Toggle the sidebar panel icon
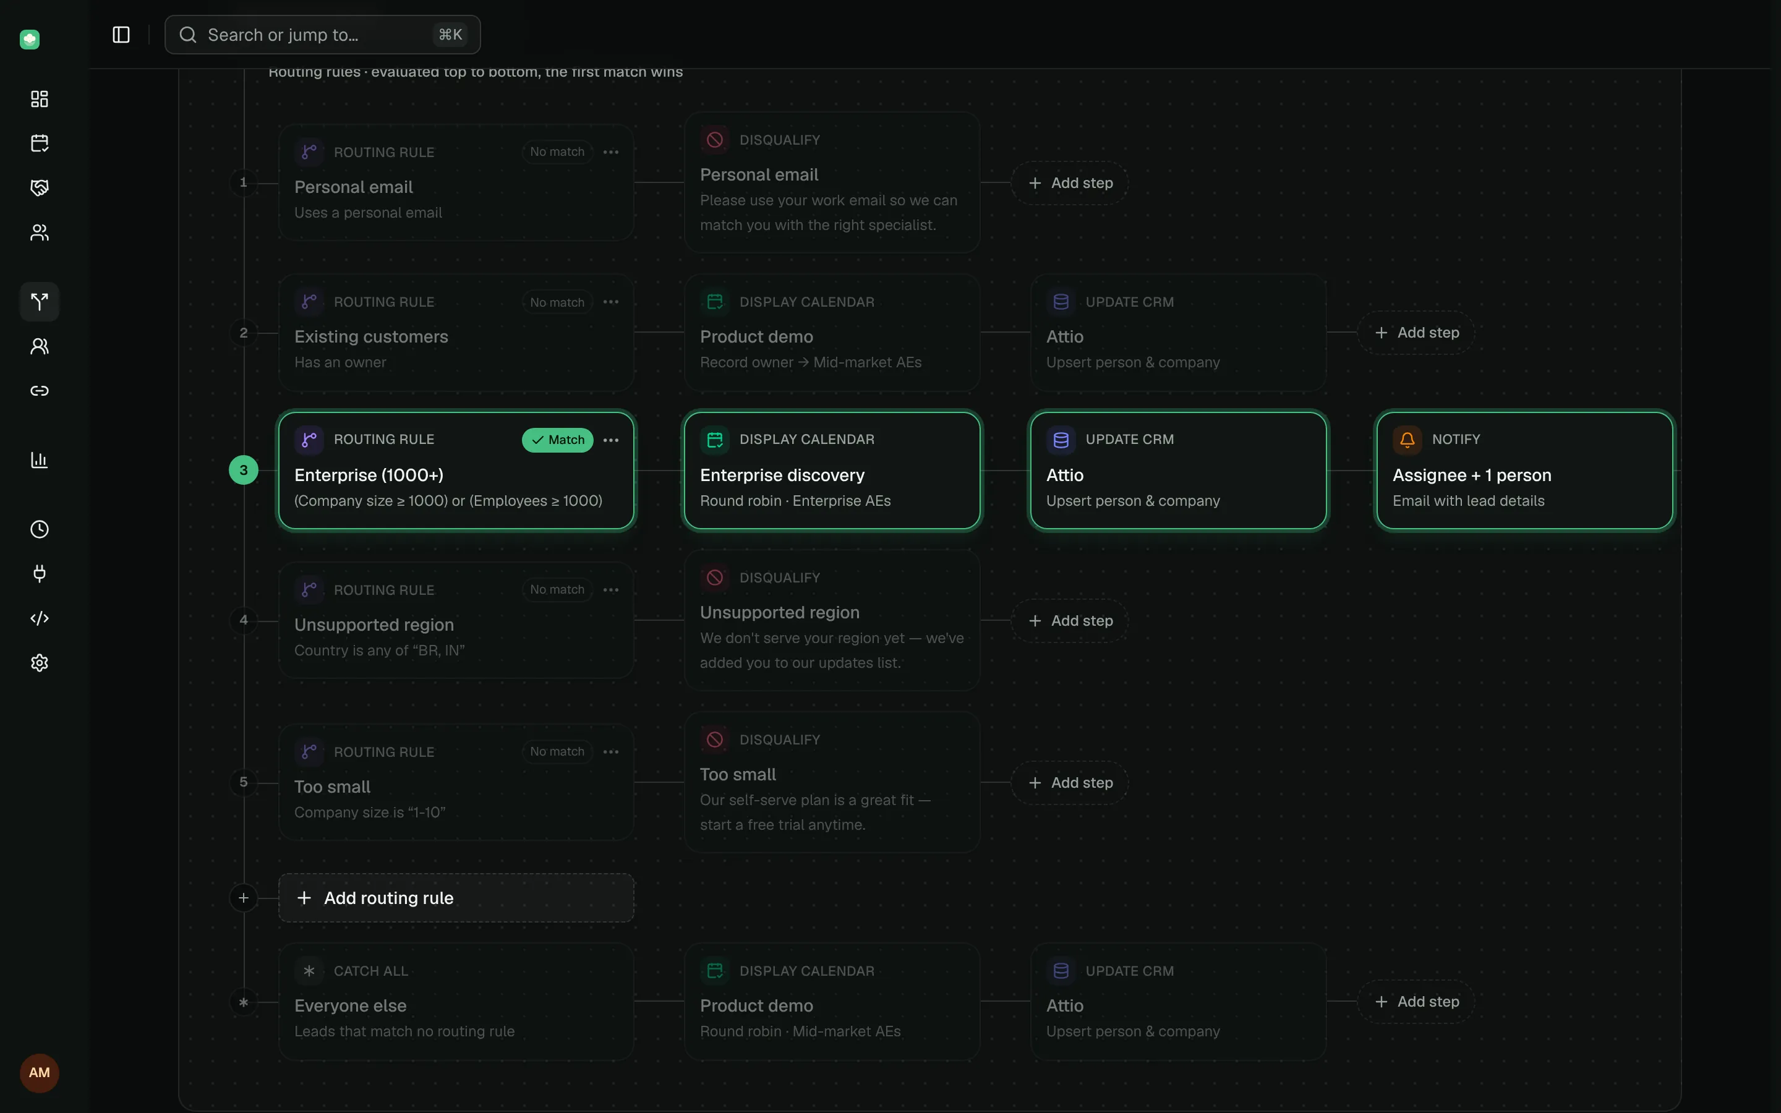 point(121,35)
